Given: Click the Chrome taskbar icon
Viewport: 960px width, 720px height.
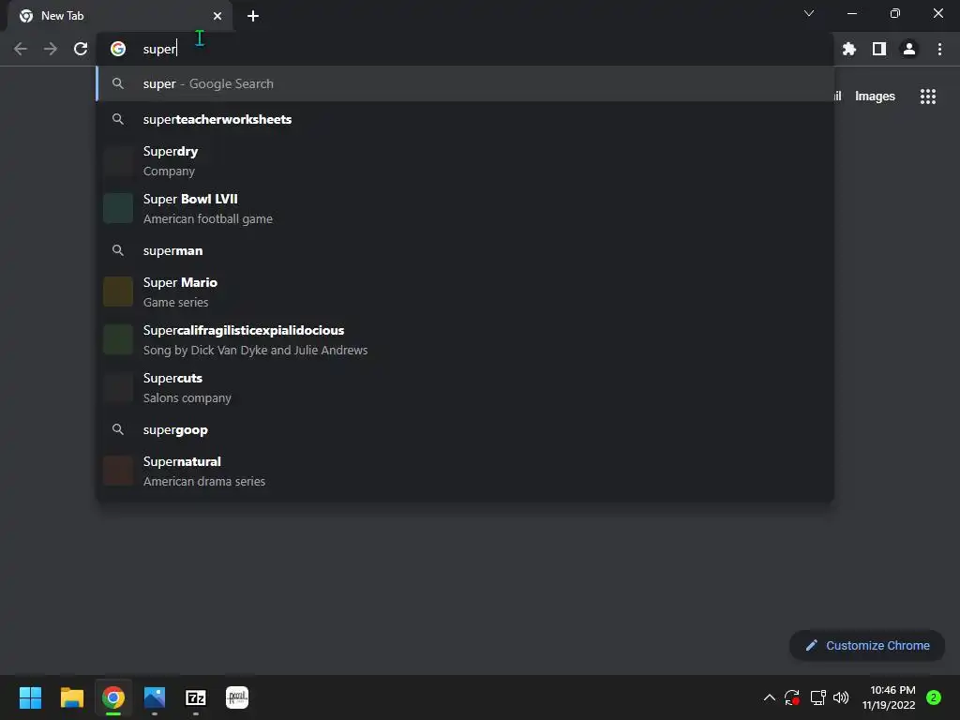Looking at the screenshot, I should coord(113,697).
